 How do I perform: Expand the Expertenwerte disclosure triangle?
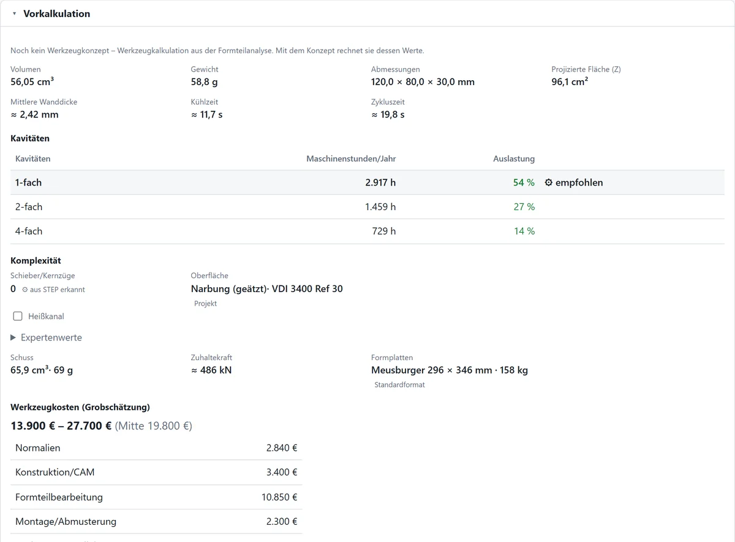tap(13, 337)
